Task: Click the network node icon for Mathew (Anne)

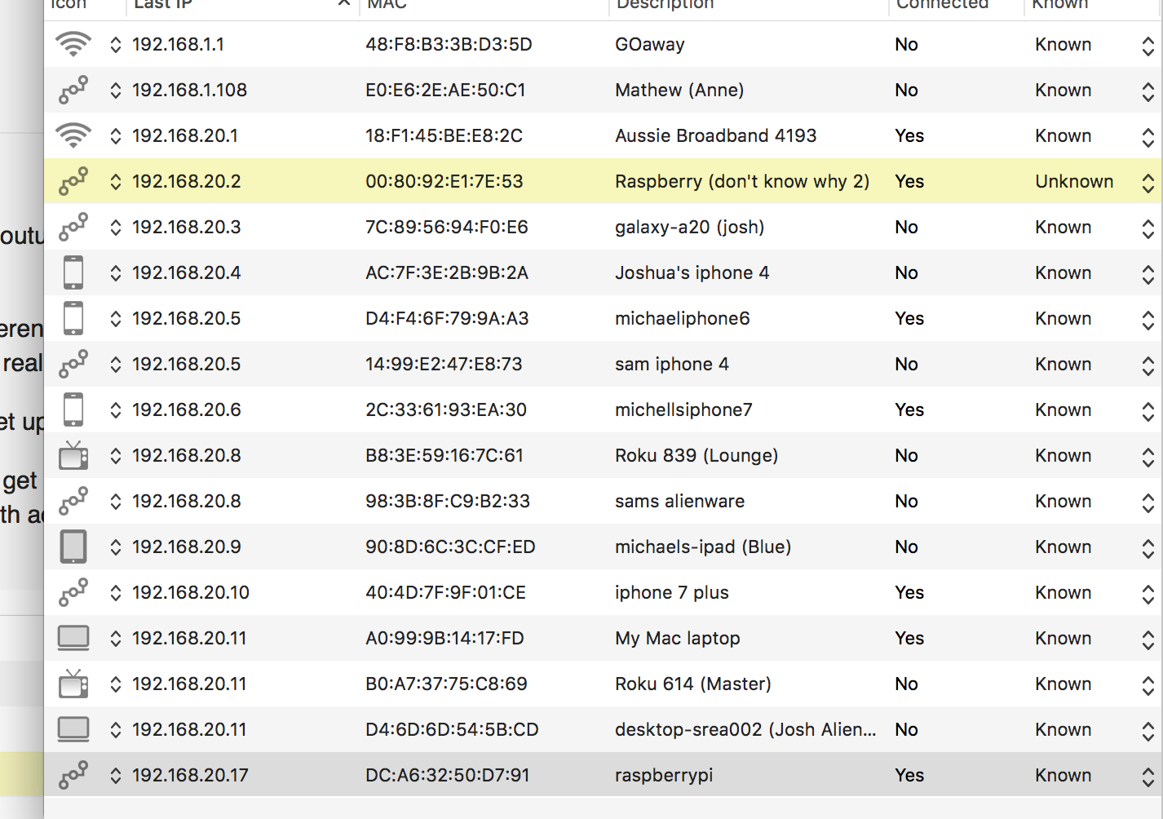Action: click(x=73, y=90)
